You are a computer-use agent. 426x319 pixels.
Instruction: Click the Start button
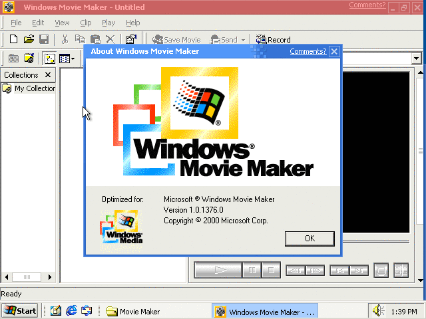coord(19,310)
